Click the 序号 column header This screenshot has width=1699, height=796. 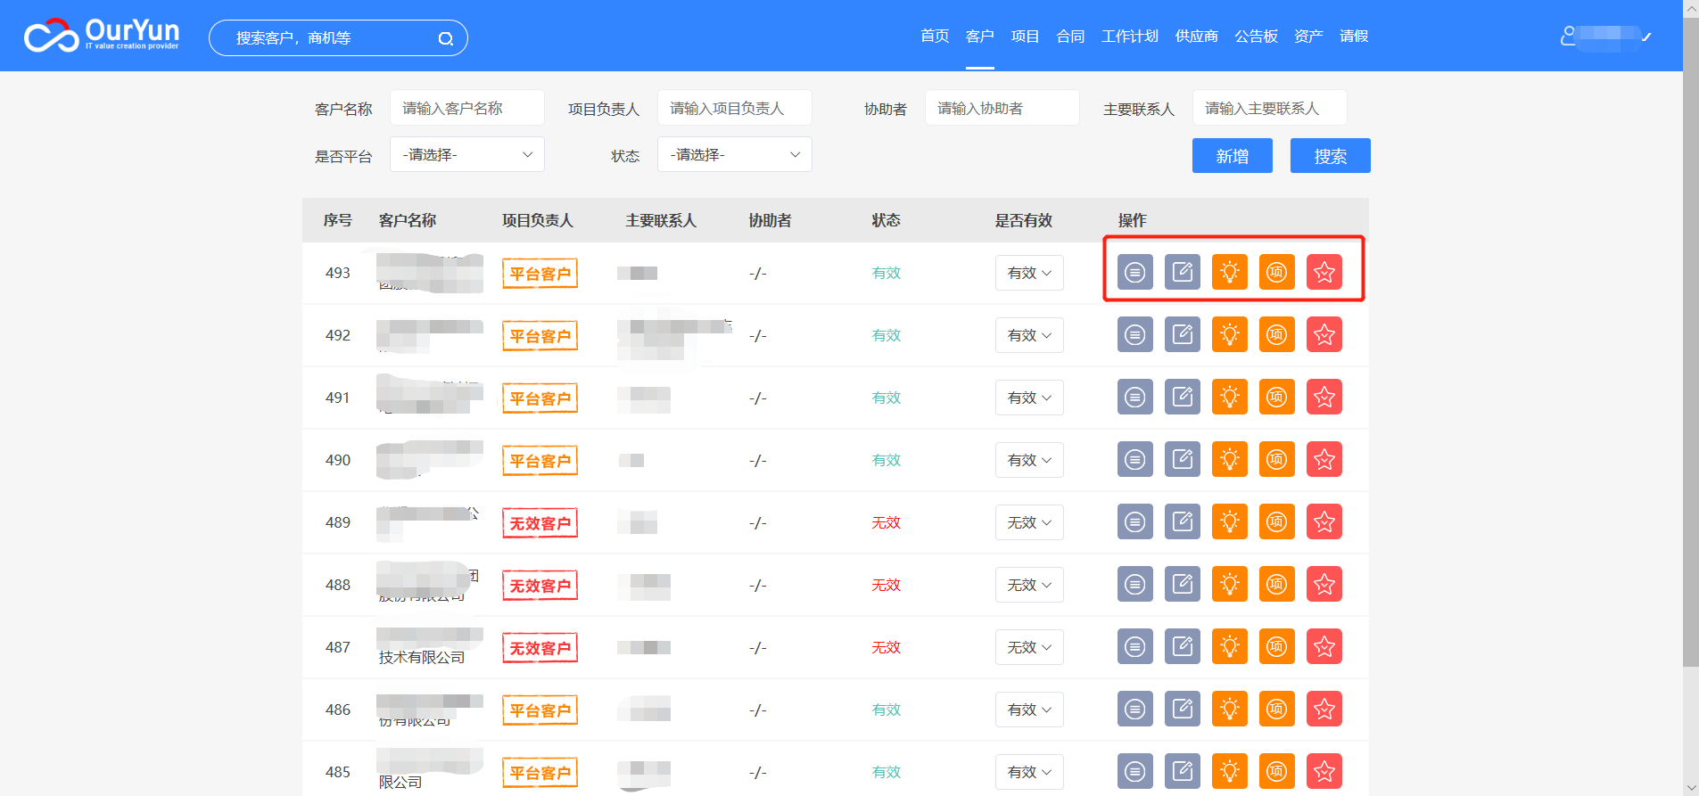pyautogui.click(x=338, y=220)
